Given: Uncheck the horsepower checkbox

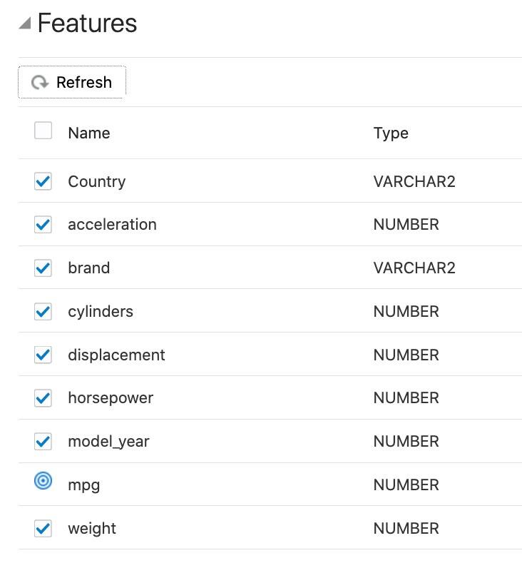Looking at the screenshot, I should point(43,398).
